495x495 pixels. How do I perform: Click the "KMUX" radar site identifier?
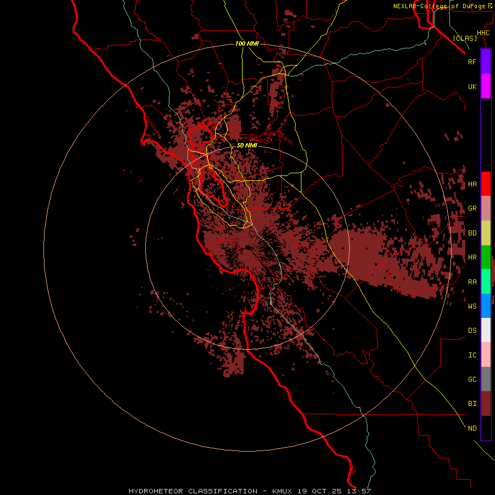click(282, 491)
